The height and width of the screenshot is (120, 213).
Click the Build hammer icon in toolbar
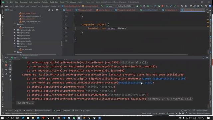tap(102, 6)
